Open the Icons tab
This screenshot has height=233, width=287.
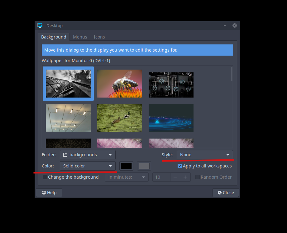pos(99,37)
